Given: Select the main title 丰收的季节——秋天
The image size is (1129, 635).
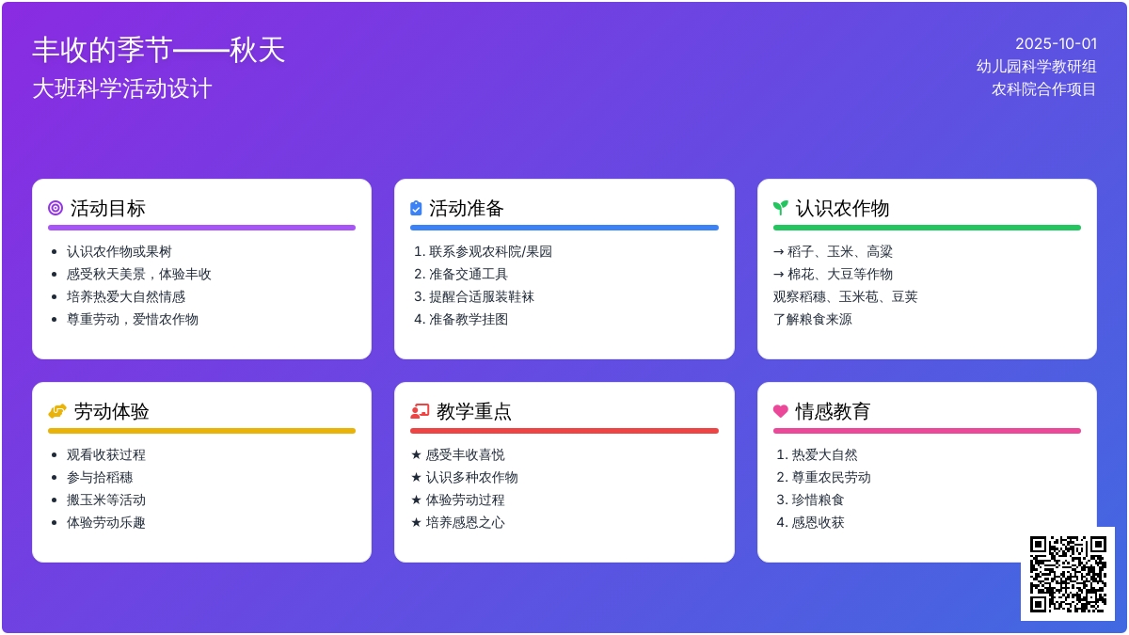Looking at the screenshot, I should coord(158,50).
